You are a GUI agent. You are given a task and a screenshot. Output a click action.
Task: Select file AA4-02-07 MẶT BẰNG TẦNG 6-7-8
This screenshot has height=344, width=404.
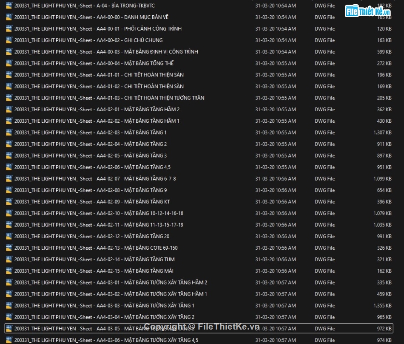click(x=95, y=179)
